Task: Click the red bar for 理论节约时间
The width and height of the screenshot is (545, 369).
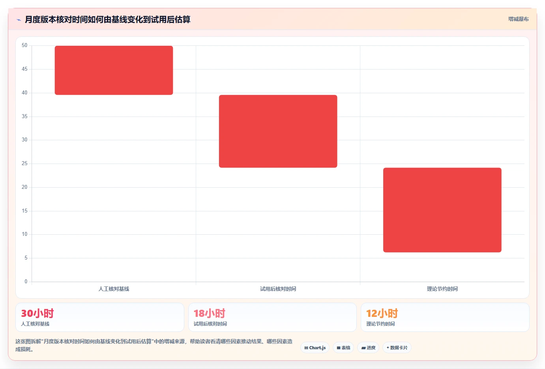Action: tap(442, 210)
